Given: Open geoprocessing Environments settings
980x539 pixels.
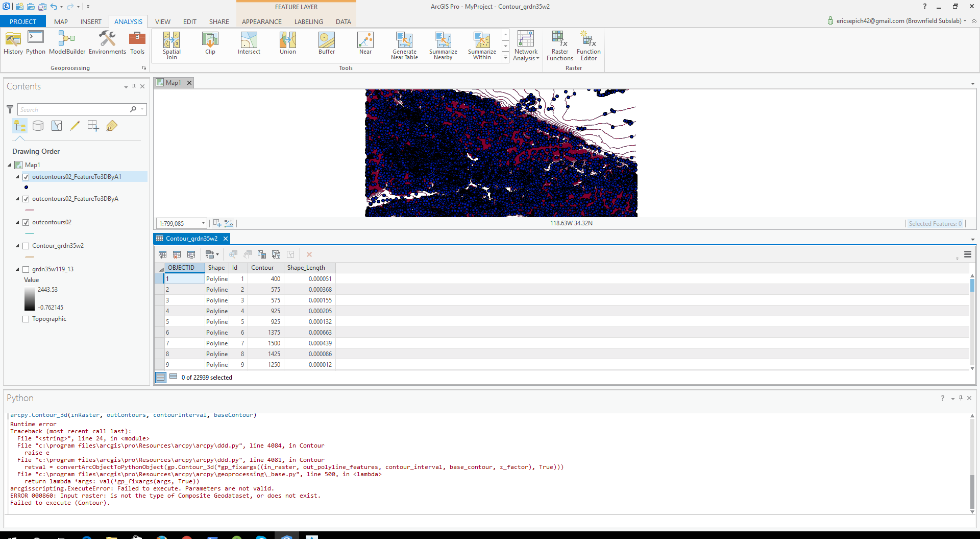Looking at the screenshot, I should [x=107, y=43].
